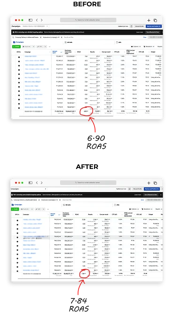Open more actions ellipsis beside Edit in BEFORE
Viewport: 174px width, 313px height.
click(49, 47)
